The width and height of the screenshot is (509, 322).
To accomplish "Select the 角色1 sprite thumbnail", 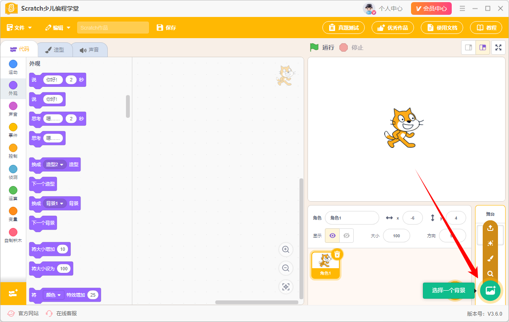I will coord(325,265).
